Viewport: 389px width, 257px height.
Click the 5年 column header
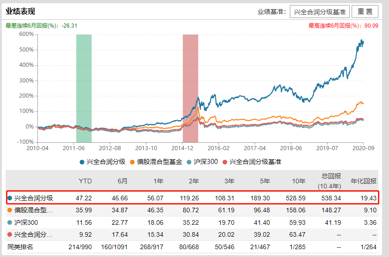(265, 181)
